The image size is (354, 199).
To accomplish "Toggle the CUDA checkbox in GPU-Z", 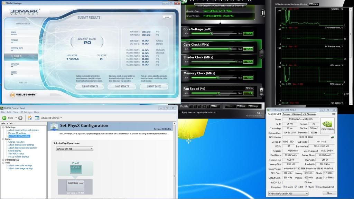I will tap(296, 187).
